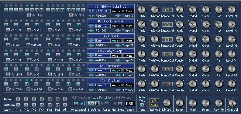
Task: Select Lazy Pattern Pt.6 button
Action: click(x=57, y=99)
